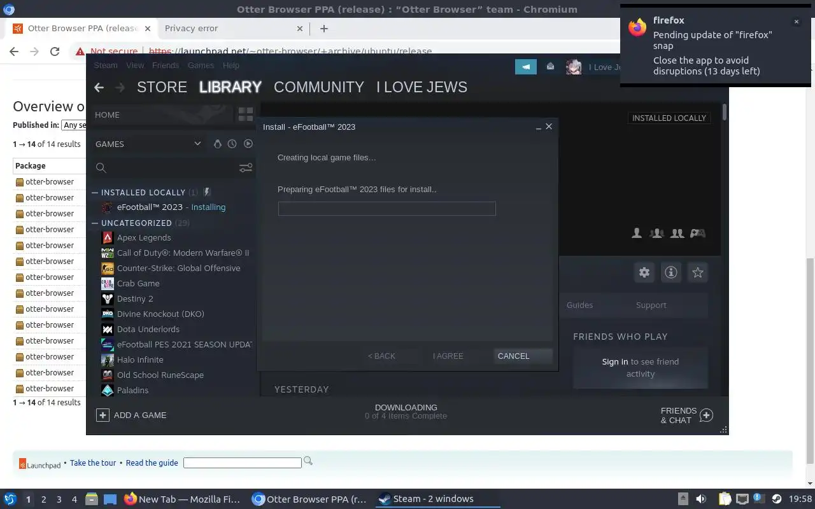The image size is (815, 509).
Task: Click the plus icon in ADD A GAME
Action: pyautogui.click(x=103, y=415)
